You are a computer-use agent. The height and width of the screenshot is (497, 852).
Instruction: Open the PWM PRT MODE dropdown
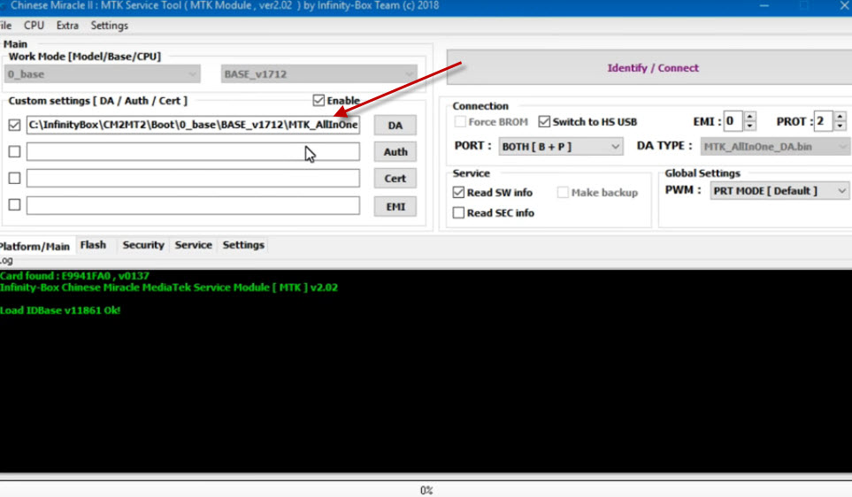779,191
